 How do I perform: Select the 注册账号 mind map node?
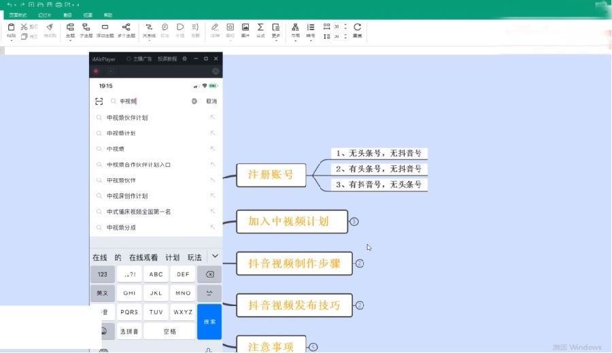coord(271,175)
